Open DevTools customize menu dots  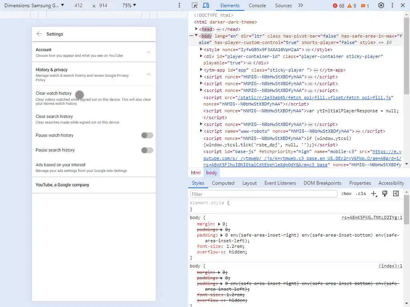(392, 6)
